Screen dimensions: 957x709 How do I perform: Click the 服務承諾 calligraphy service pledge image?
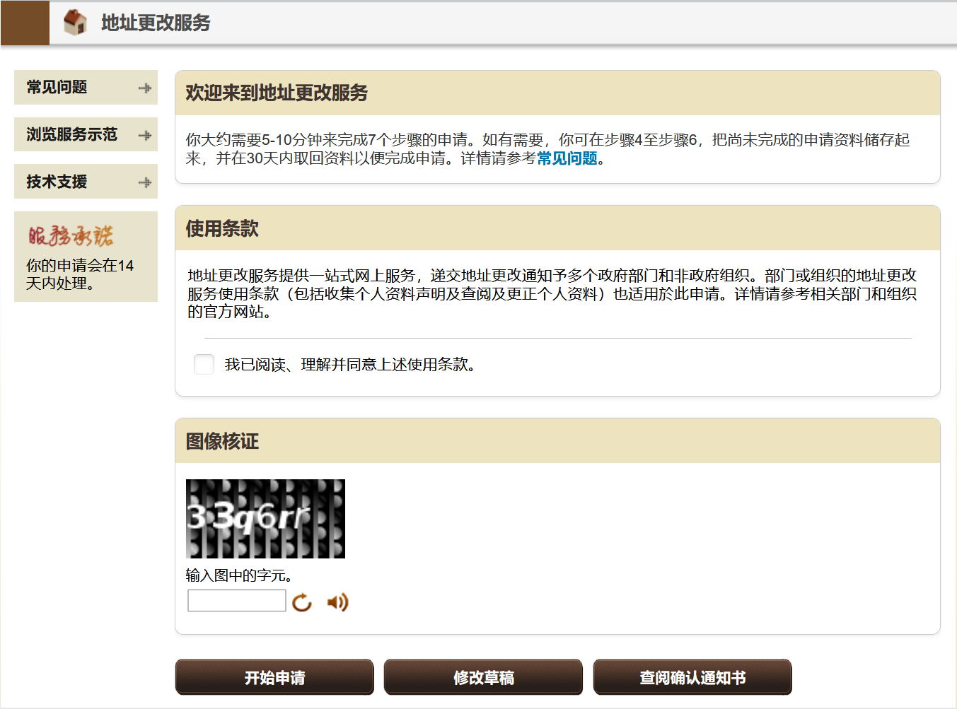(71, 235)
